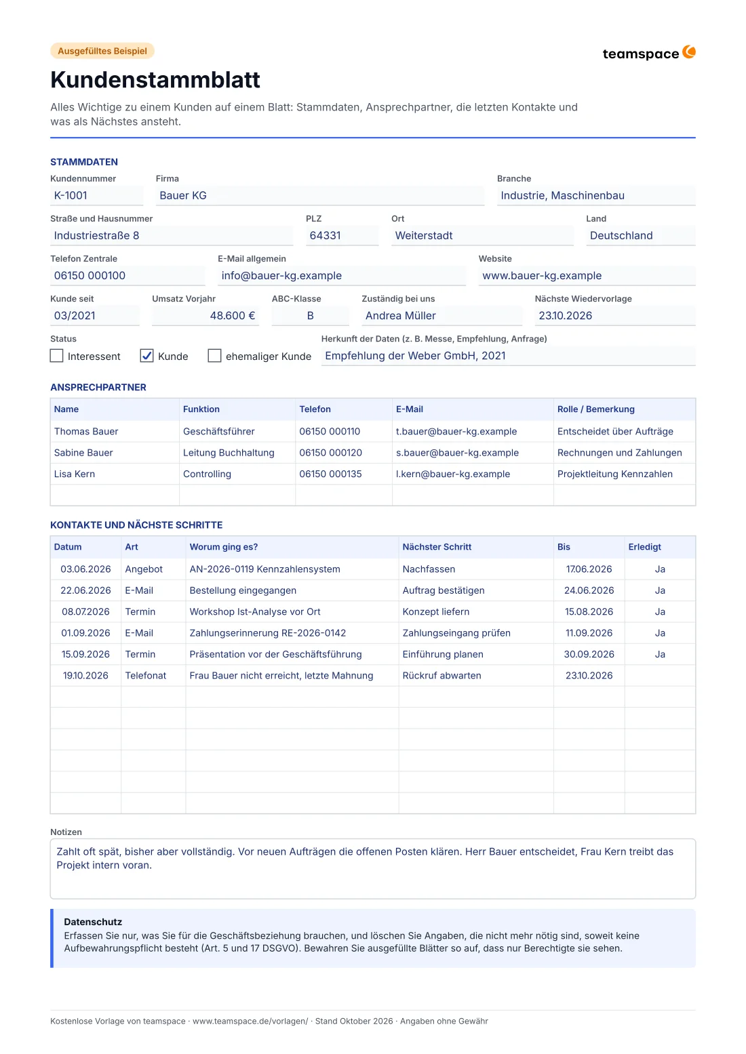Click the Einführung planen next step

443,654
